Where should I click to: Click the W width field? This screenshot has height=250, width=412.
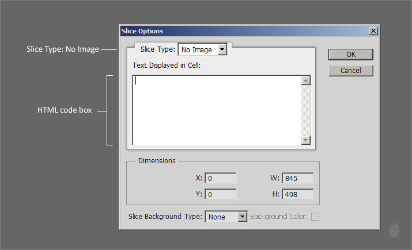tap(297, 179)
